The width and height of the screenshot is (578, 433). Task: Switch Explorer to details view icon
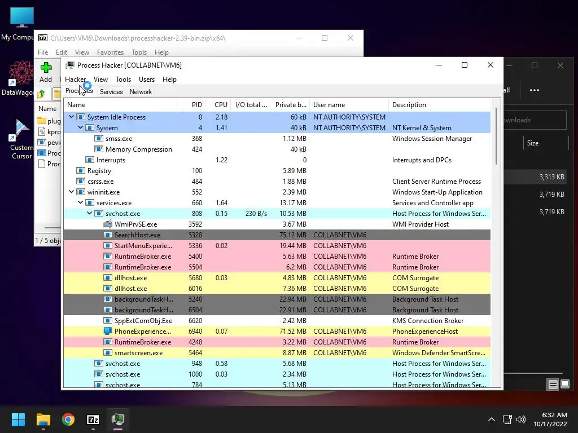pos(553,385)
